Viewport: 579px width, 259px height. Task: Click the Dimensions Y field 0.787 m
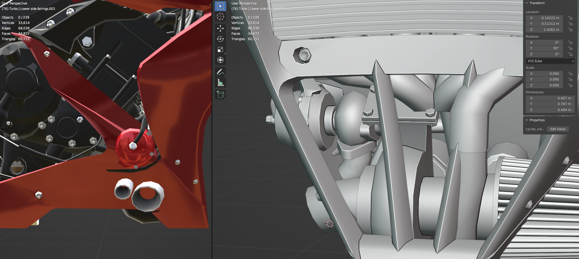pyautogui.click(x=550, y=104)
